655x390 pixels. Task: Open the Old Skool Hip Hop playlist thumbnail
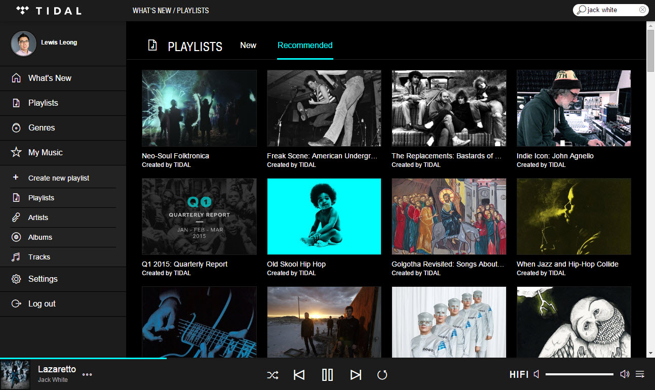point(324,216)
